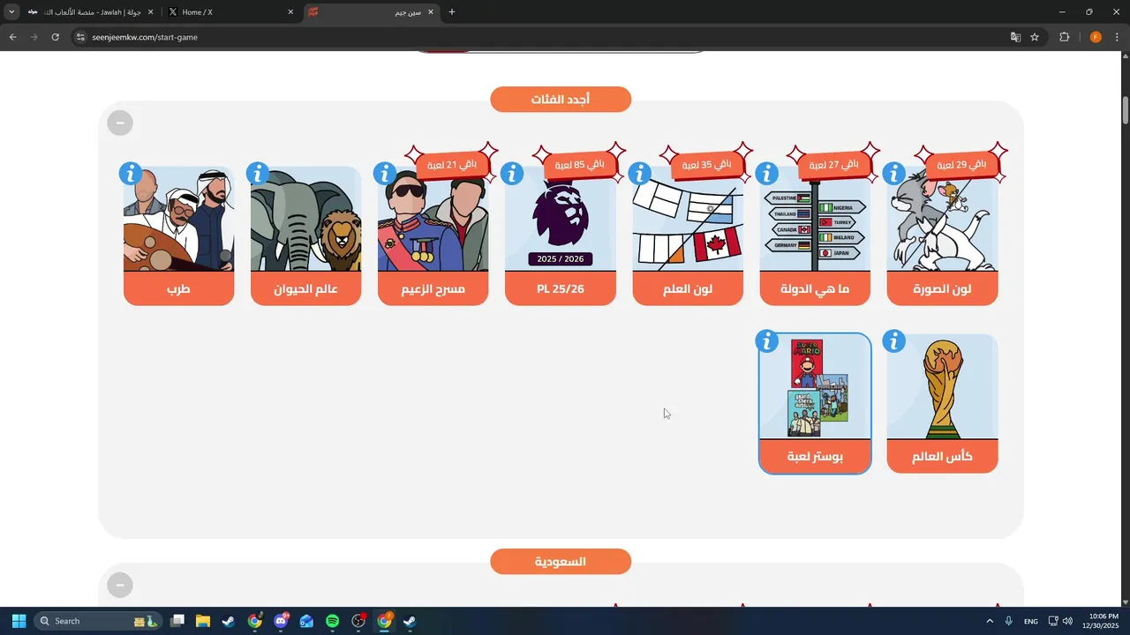
Task: Click the taskbar Search box
Action: coord(98,621)
